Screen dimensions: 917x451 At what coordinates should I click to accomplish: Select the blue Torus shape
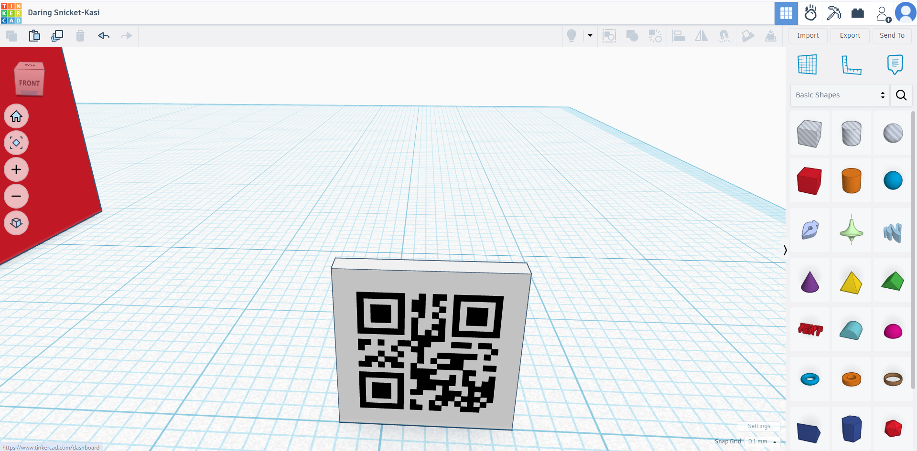(809, 379)
